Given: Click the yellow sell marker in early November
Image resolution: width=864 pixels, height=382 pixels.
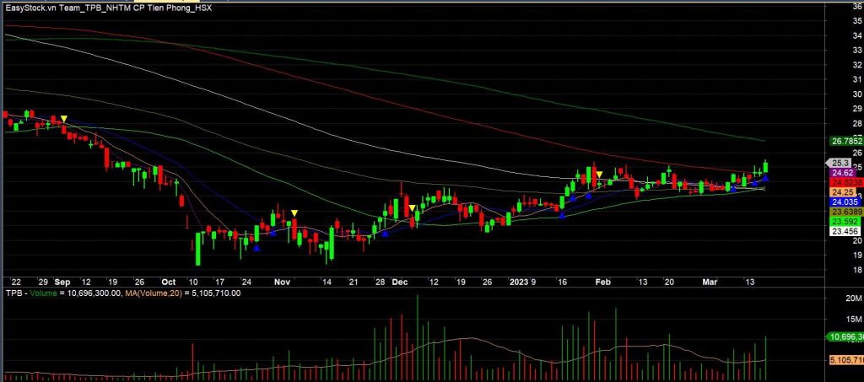Looking at the screenshot, I should click(294, 213).
